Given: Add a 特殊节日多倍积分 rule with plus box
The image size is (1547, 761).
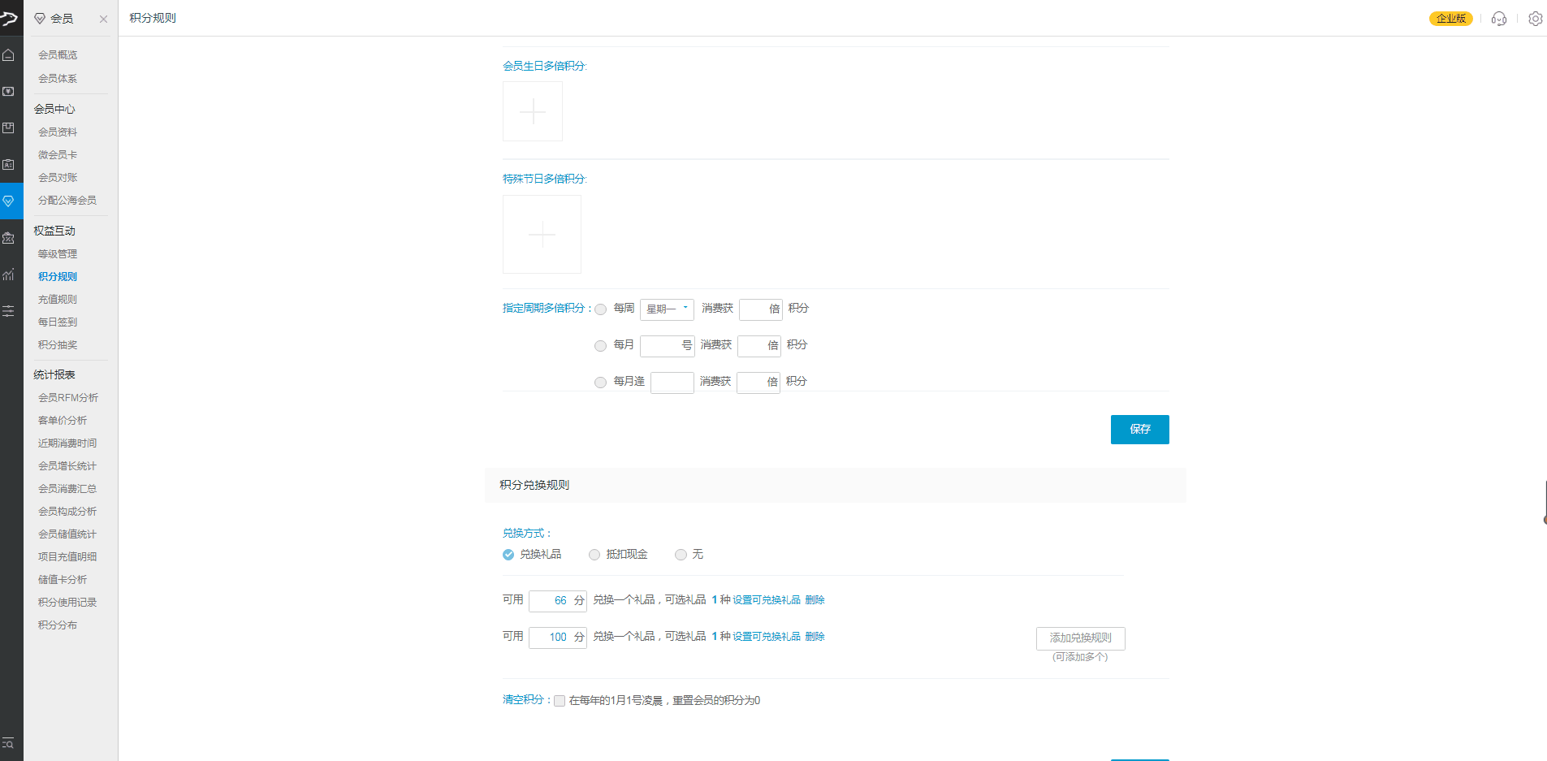Looking at the screenshot, I should pos(542,235).
